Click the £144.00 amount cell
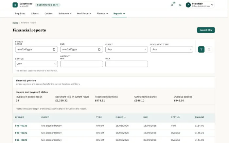 (x=199, y=140)
